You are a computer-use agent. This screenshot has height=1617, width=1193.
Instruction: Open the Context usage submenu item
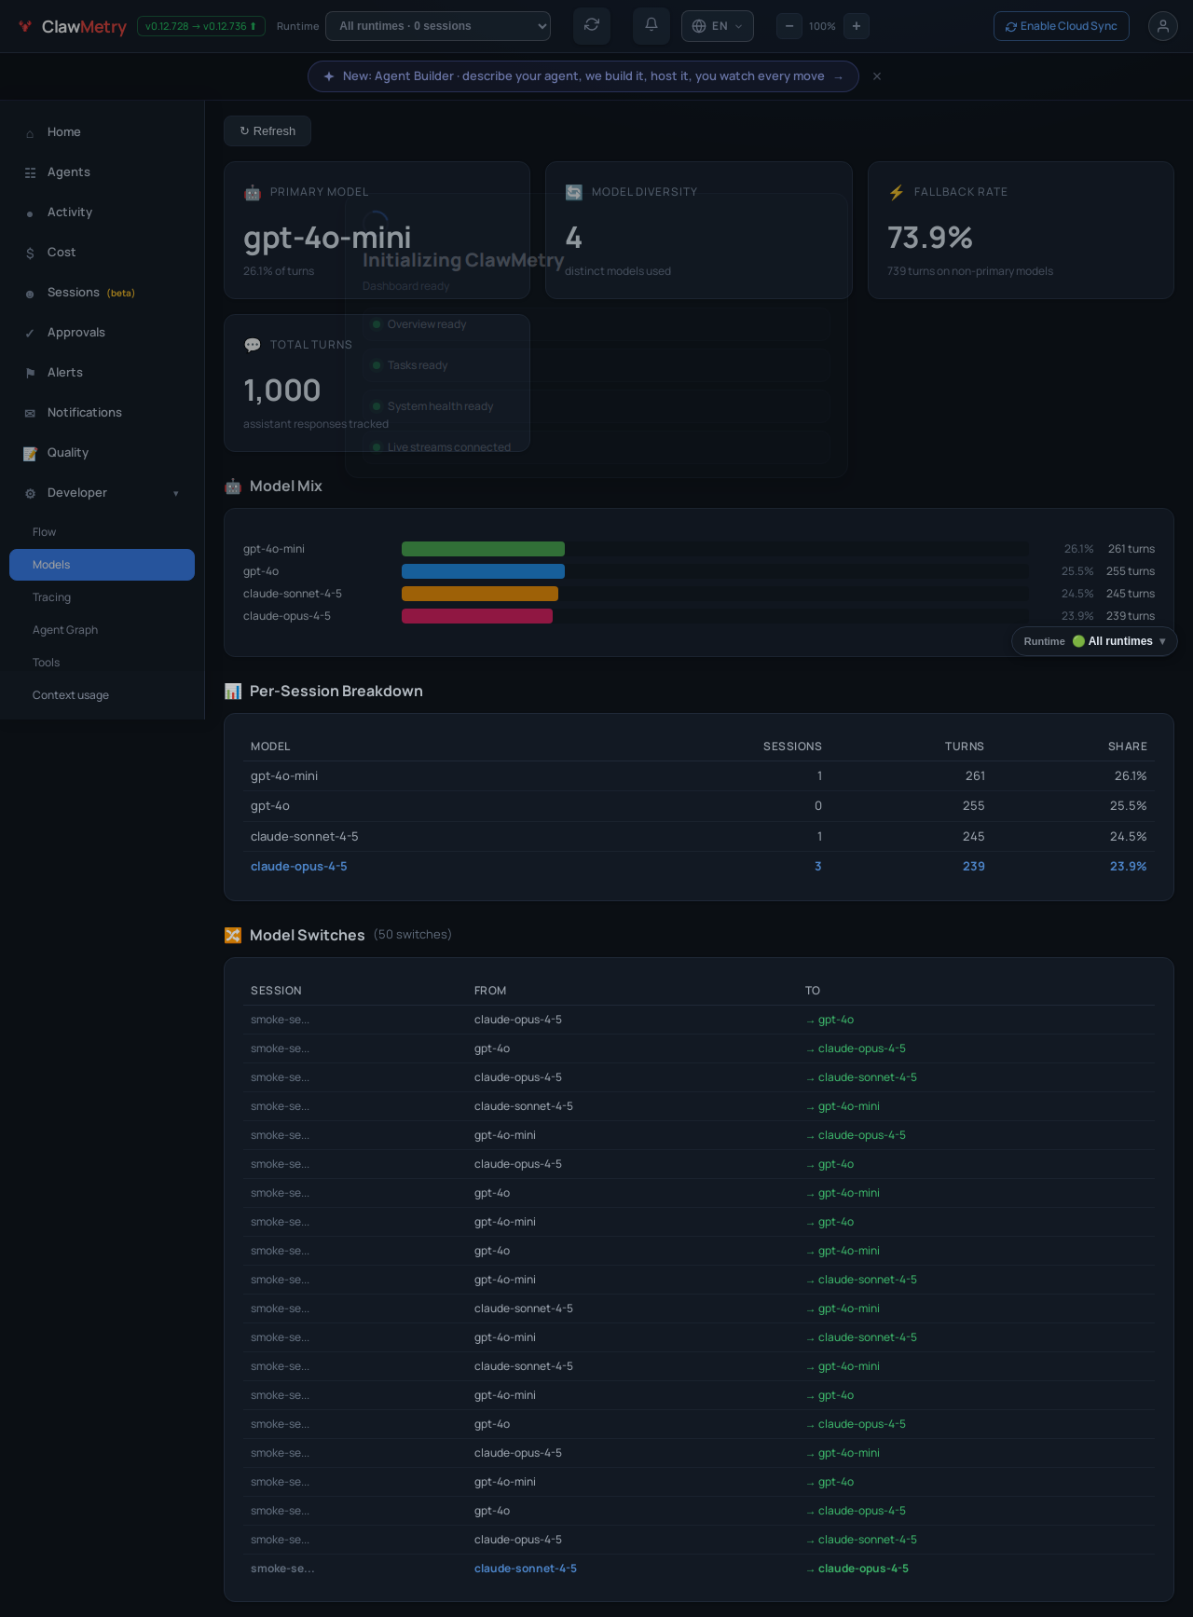(x=102, y=695)
